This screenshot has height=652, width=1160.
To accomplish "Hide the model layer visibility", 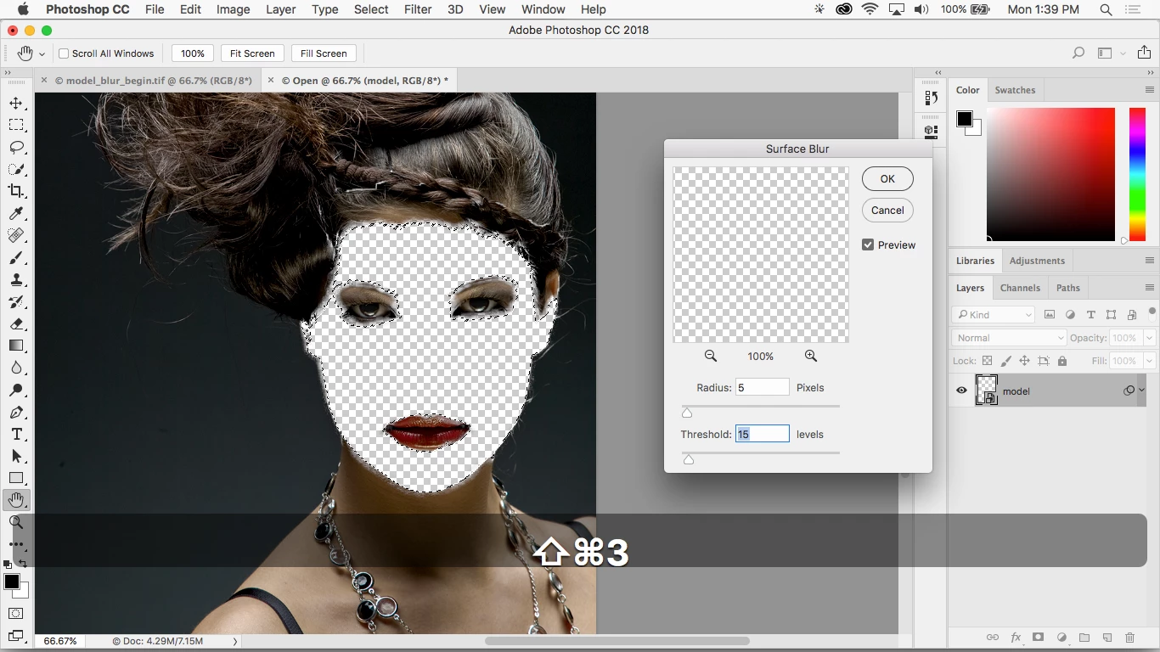I will click(961, 391).
